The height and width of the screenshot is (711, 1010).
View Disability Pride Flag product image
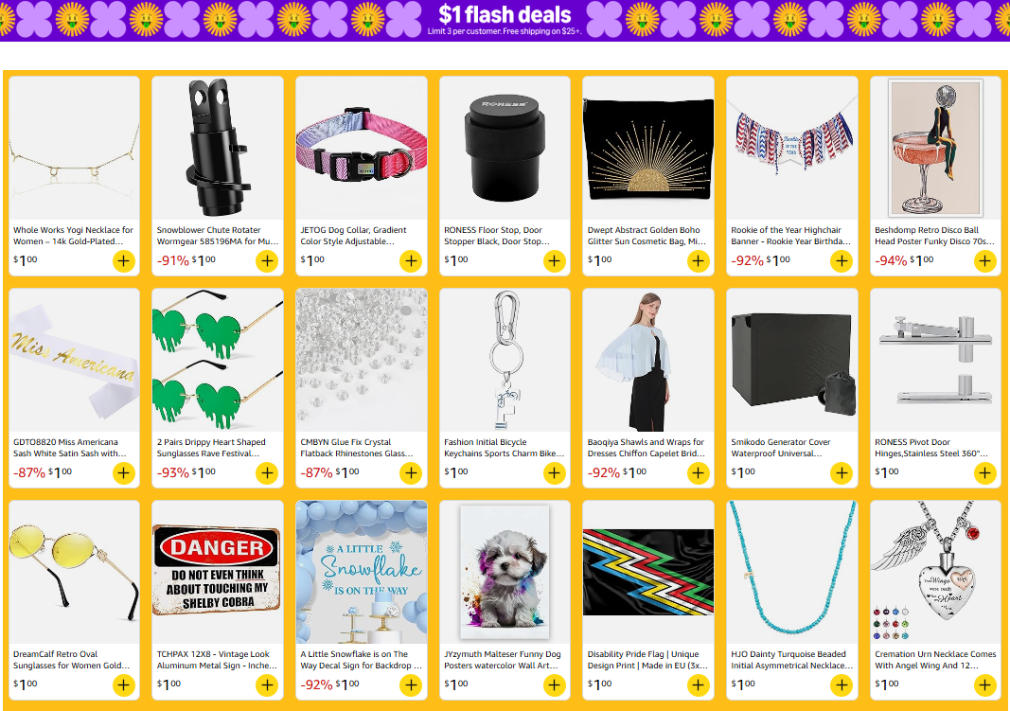pos(648,573)
